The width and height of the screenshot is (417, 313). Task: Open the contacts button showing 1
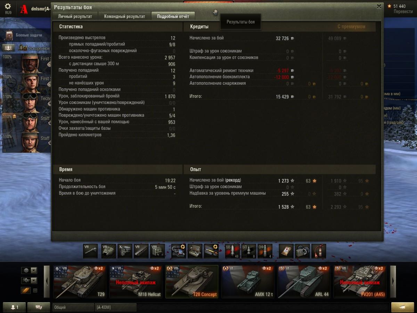14,307
